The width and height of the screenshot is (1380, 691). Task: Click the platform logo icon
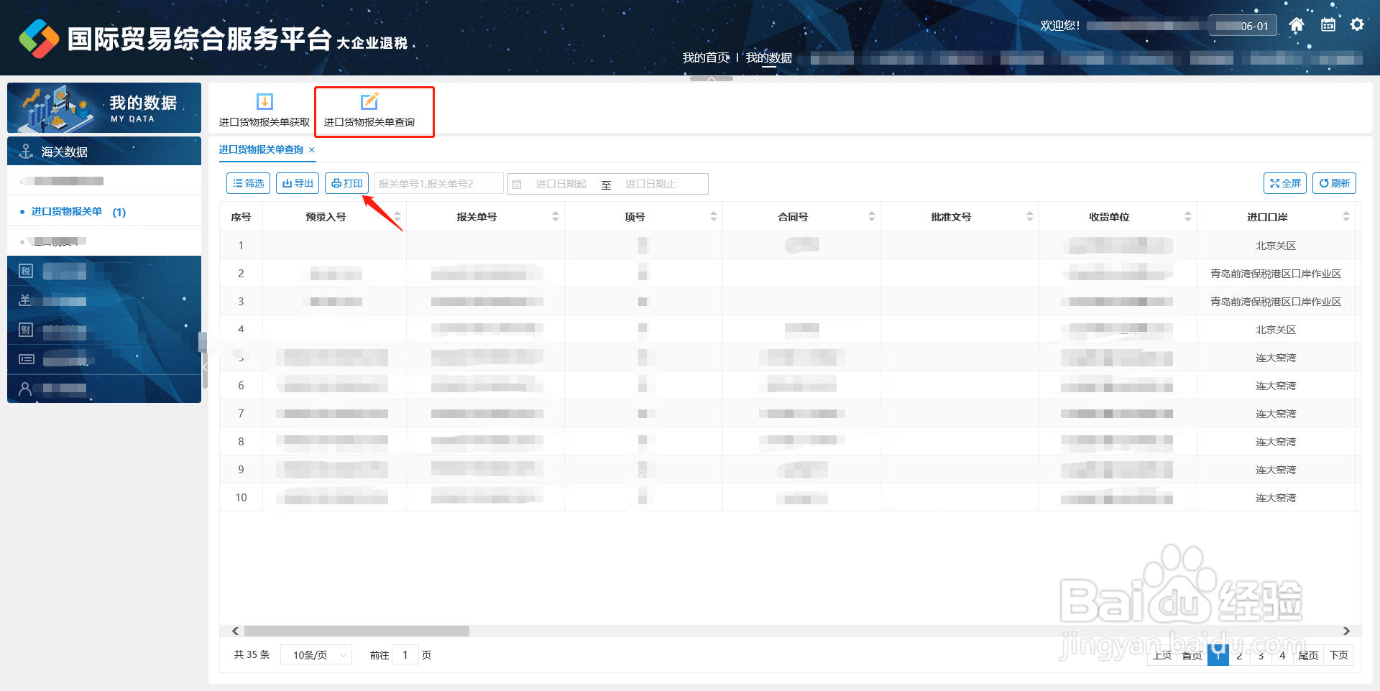[x=39, y=38]
